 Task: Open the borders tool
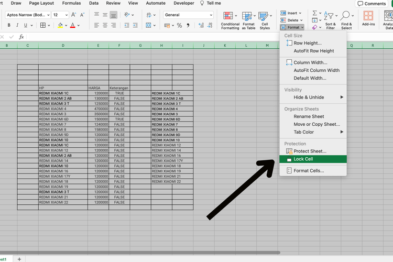coord(43,25)
